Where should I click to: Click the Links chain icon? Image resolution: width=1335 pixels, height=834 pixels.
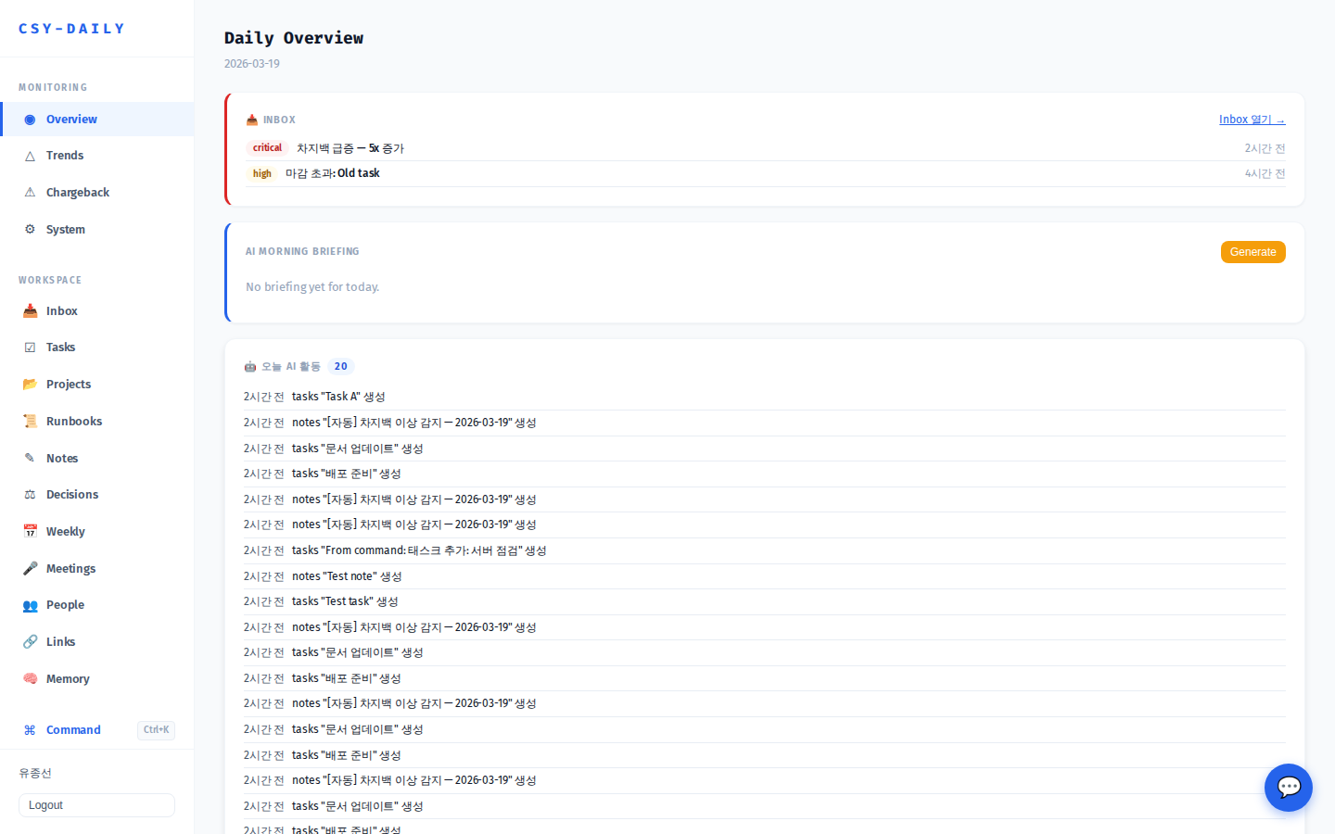click(x=30, y=642)
